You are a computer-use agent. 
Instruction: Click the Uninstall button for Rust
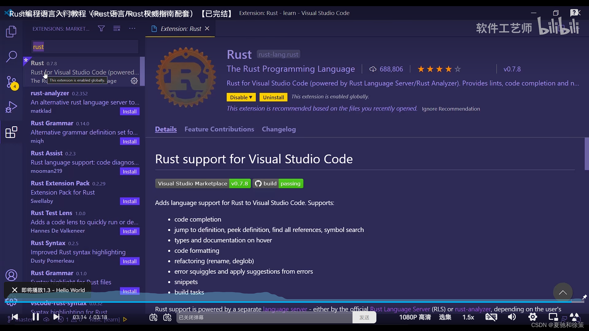click(x=273, y=97)
